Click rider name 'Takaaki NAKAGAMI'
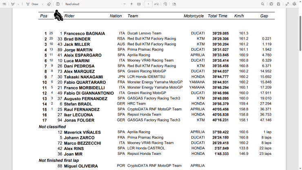Viewport: 302px width, 170px height. point(83,77)
